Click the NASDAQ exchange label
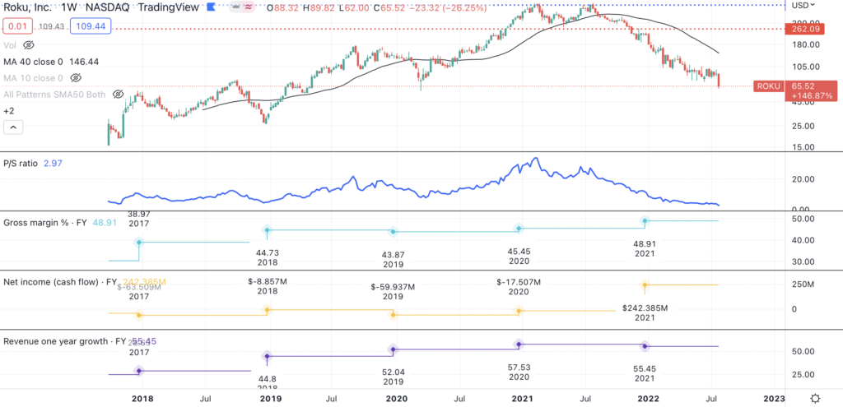The image size is (843, 407). [x=106, y=8]
